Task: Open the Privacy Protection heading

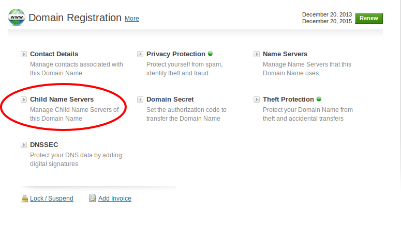Action: coord(176,54)
